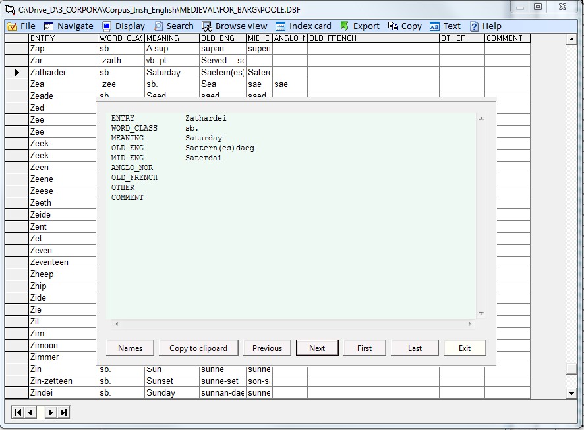This screenshot has width=584, height=430.
Task: Go to the Previous record
Action: click(267, 348)
